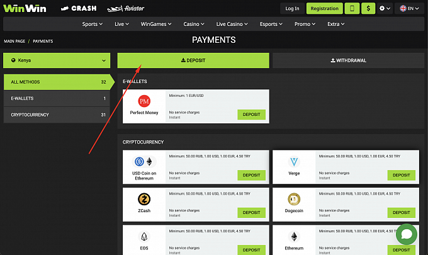Expand the Live Casino menu
The image size is (428, 255).
pos(232,24)
